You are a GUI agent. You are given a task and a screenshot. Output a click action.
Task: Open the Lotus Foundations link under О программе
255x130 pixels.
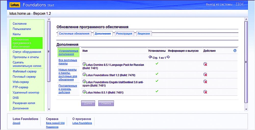click(82, 123)
